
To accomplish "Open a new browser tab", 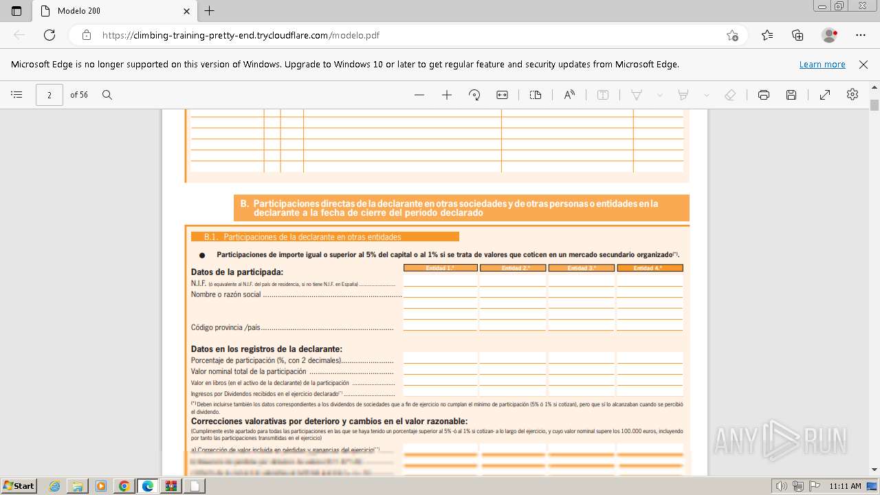I will [x=210, y=11].
